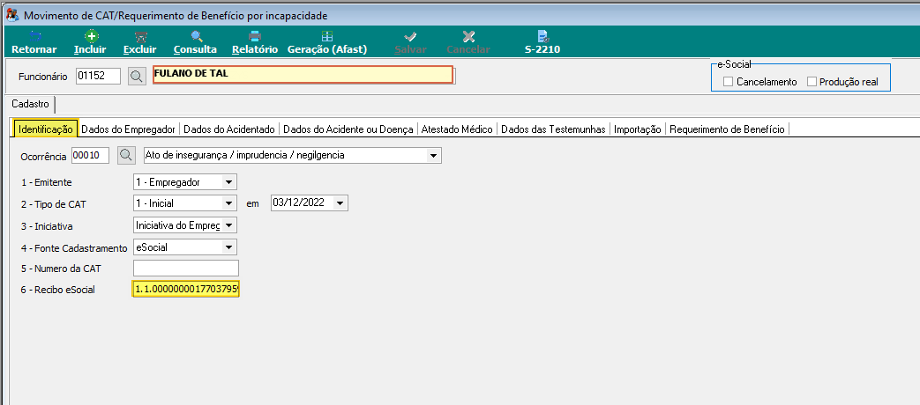Viewport: 920px width, 405px height.
Task: Click the Geração (Afast) icon
Action: 327,36
